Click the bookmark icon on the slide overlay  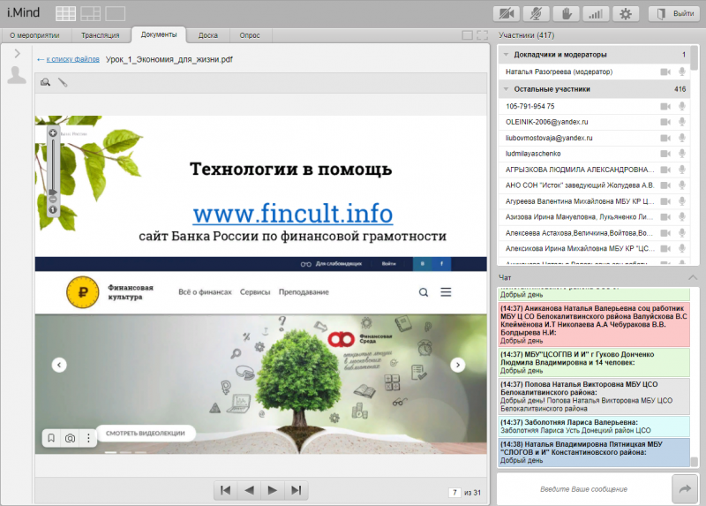pos(51,438)
